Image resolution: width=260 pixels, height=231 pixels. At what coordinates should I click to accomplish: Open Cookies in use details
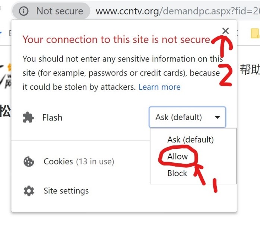(79, 161)
